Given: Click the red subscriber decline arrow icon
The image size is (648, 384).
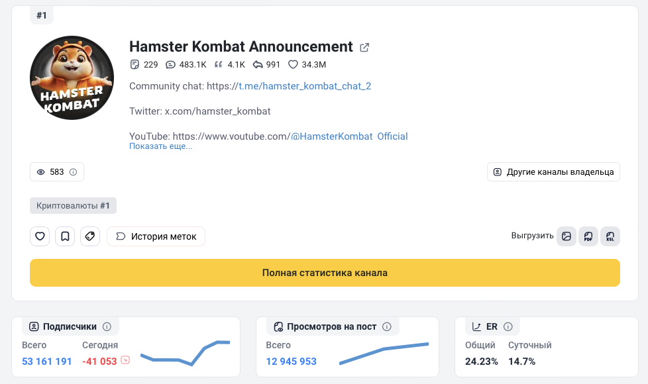Looking at the screenshot, I should point(125,361).
